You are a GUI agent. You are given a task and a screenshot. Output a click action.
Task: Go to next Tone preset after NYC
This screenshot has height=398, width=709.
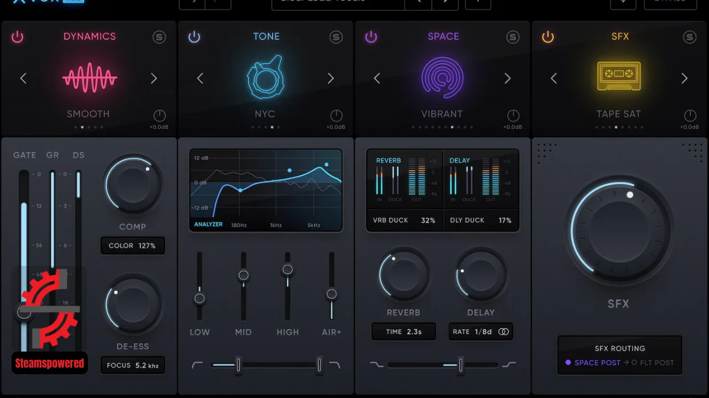[x=331, y=78]
